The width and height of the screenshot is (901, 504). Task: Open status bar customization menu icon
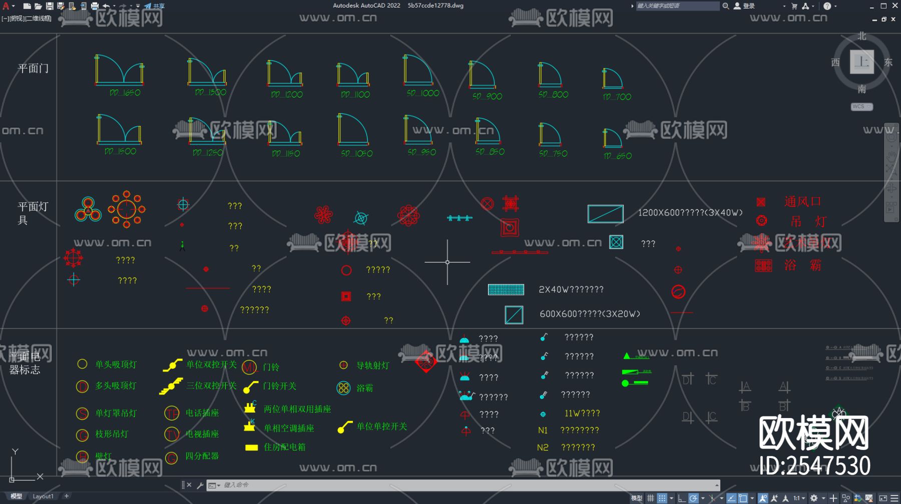(894, 498)
